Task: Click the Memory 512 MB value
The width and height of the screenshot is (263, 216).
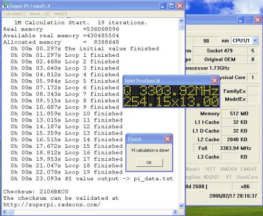Action: click(230, 113)
